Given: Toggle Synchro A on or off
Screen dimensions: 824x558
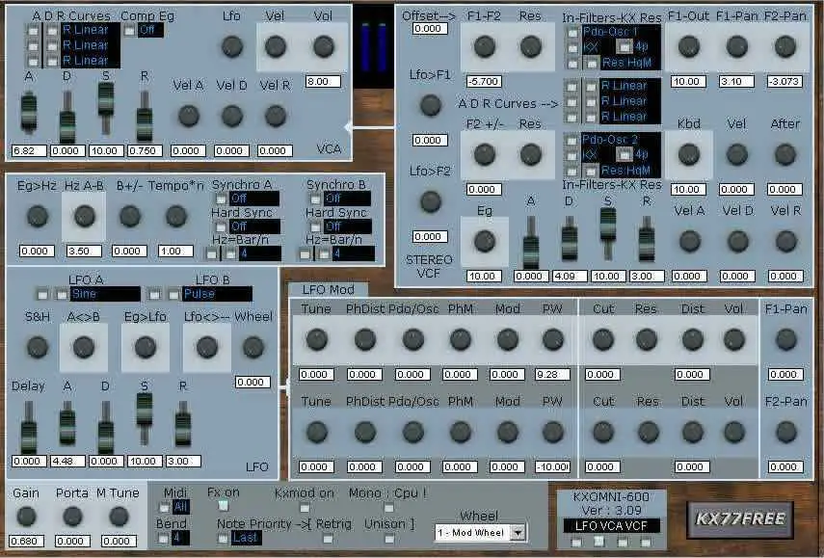Looking at the screenshot, I should 222,199.
